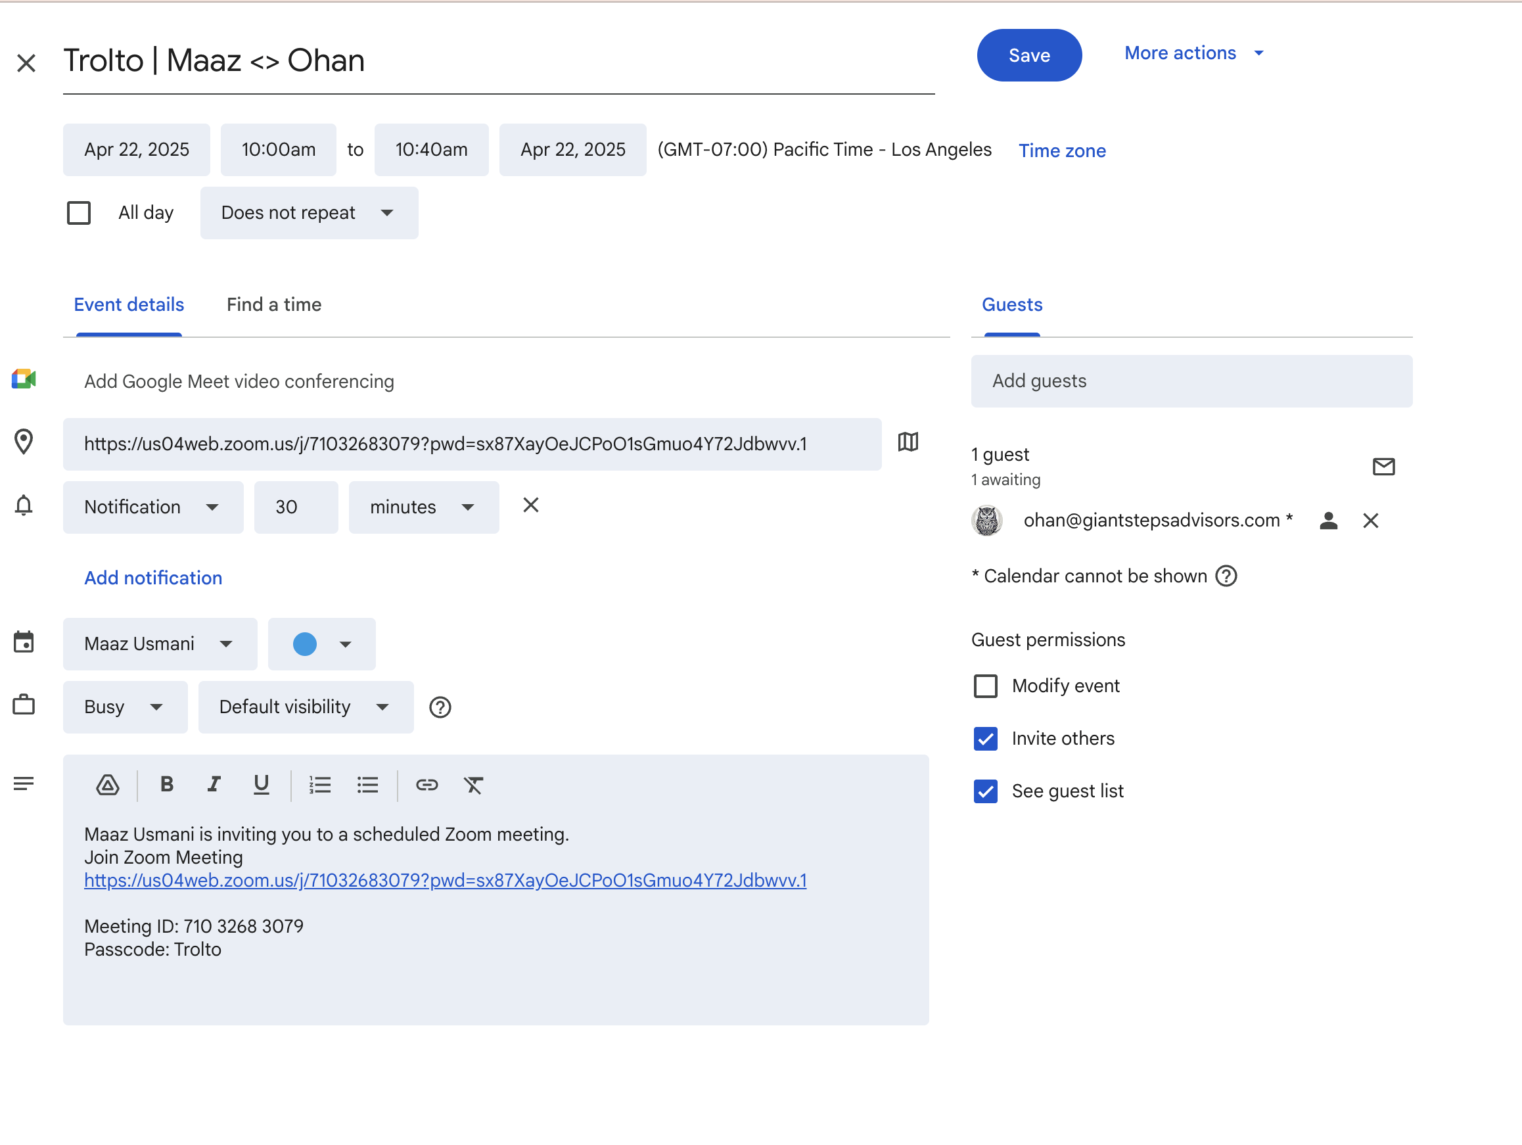
Task: Open the minutes unit dropdown
Action: click(x=423, y=508)
